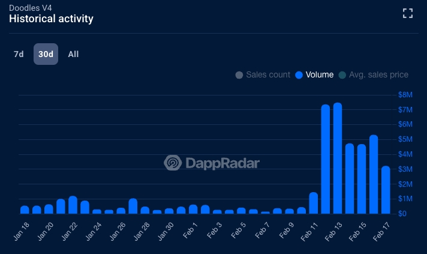This screenshot has width=427, height=254.
Task: Show the All time range
Action: (73, 54)
